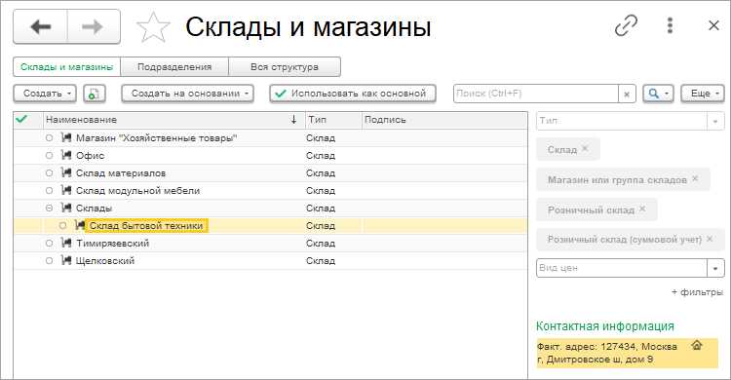Click circle marker of Магазин "Хозяйственные товары" row
The image size is (731, 380).
(50, 138)
